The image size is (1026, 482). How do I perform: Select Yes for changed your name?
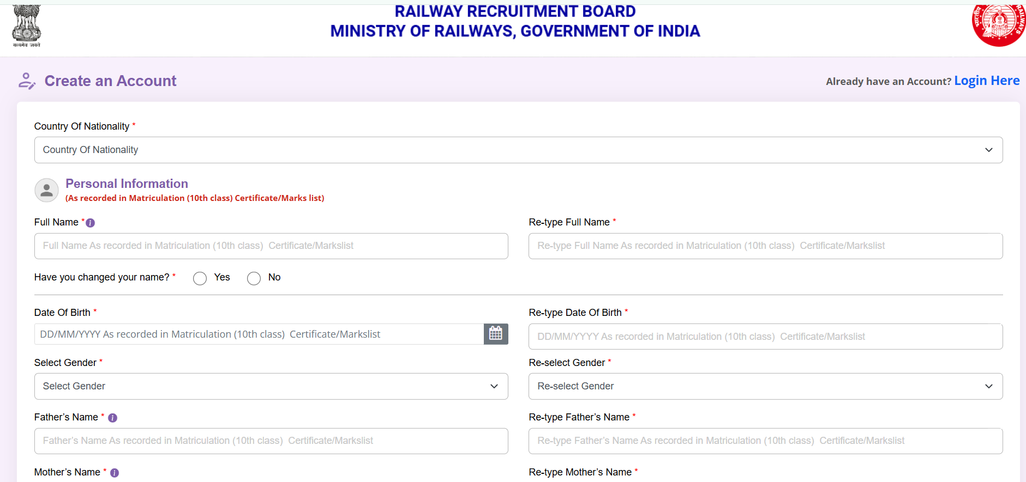[200, 278]
